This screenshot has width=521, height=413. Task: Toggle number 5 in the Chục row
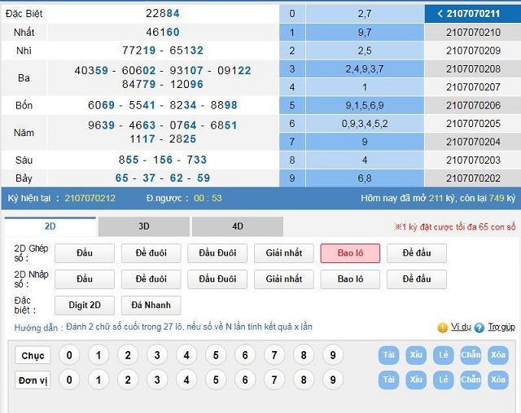[215, 355]
